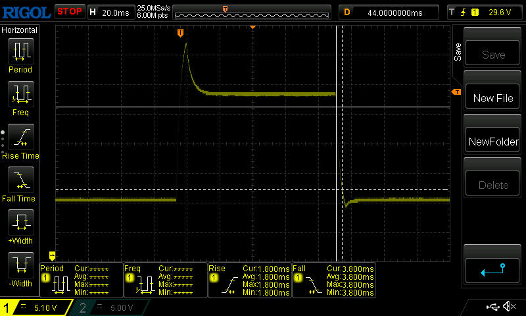Image resolution: width=526 pixels, height=316 pixels.
Task: Click the New File button
Action: pos(492,97)
